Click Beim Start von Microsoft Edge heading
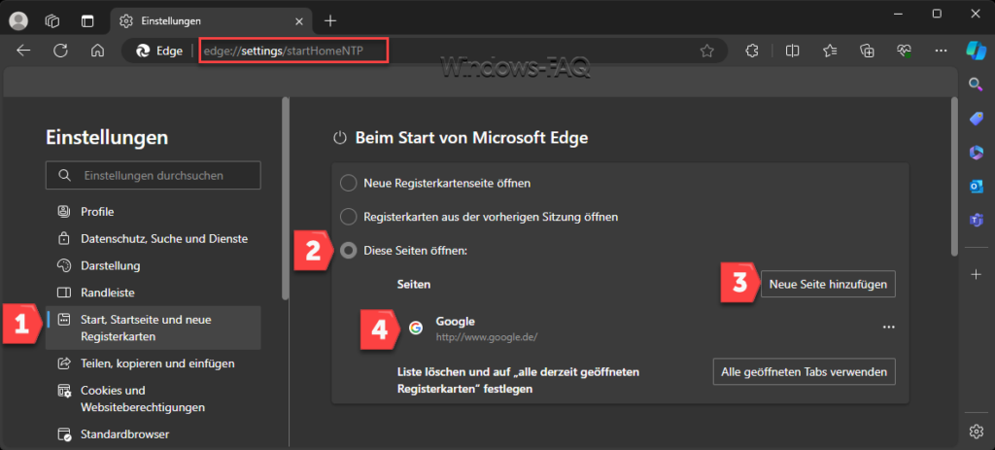 point(471,138)
